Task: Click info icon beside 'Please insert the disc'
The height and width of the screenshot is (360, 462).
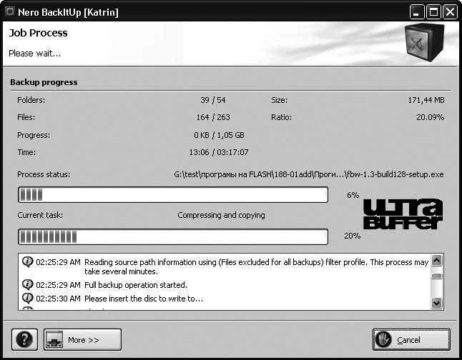Action: tap(28, 298)
